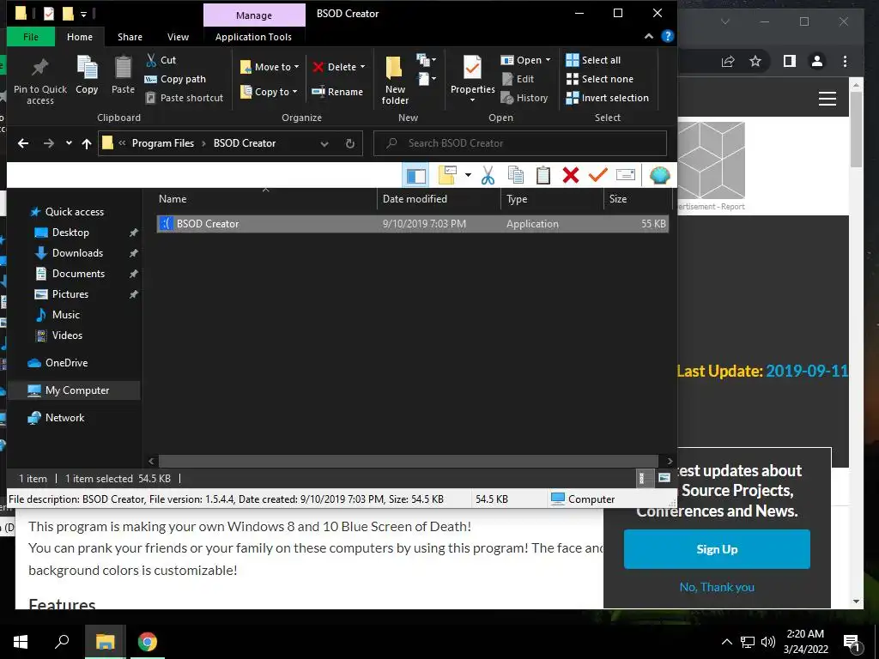Click the red X delete icon in the toolbar

571,175
